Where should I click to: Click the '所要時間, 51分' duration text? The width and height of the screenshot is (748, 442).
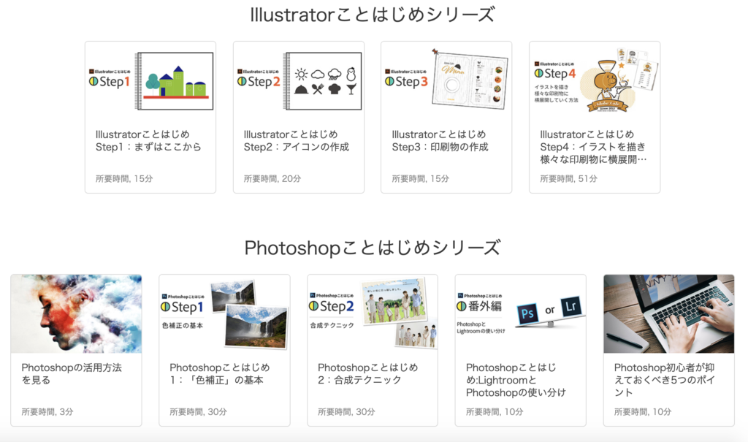tap(568, 178)
